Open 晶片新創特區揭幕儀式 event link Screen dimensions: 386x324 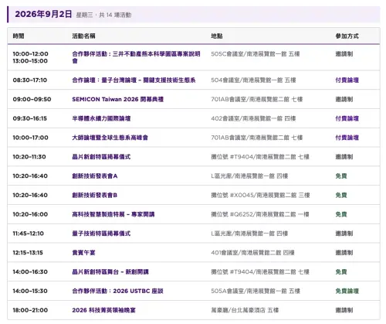coord(101,157)
